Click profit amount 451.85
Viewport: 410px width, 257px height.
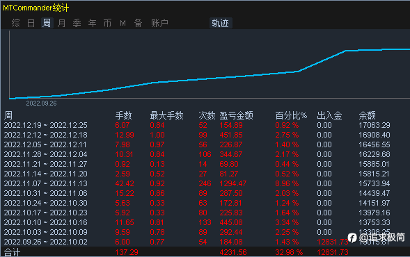(x=231, y=135)
